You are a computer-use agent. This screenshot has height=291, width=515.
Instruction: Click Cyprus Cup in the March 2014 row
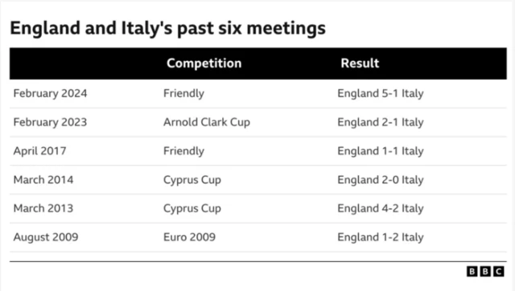coord(192,180)
